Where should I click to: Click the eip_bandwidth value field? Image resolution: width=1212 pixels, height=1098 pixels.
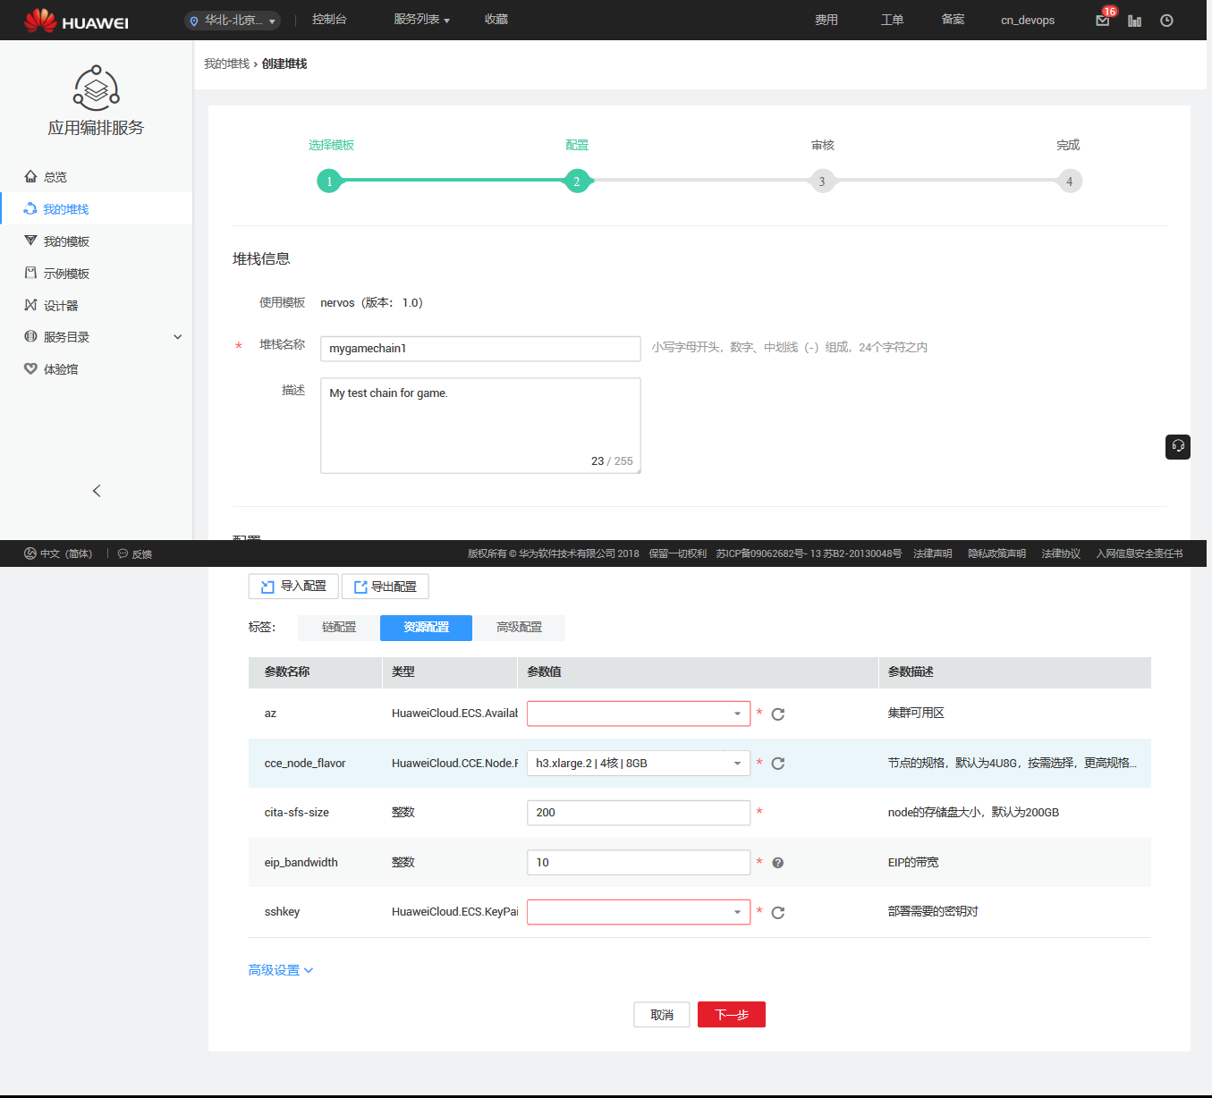[x=639, y=862]
